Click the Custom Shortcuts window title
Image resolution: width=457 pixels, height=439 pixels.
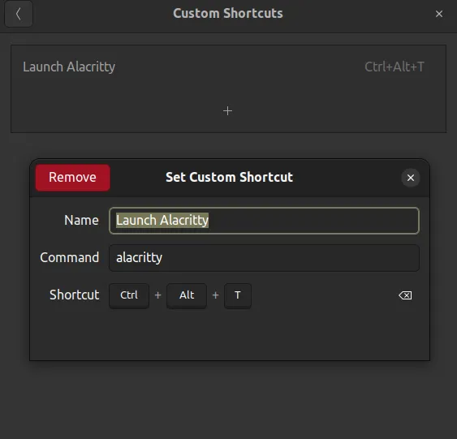click(227, 14)
